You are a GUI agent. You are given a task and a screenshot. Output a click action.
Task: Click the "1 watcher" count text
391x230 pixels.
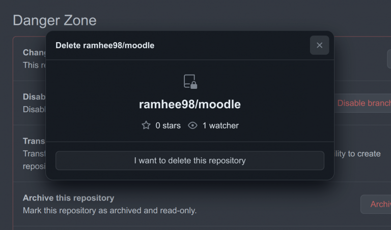220,125
